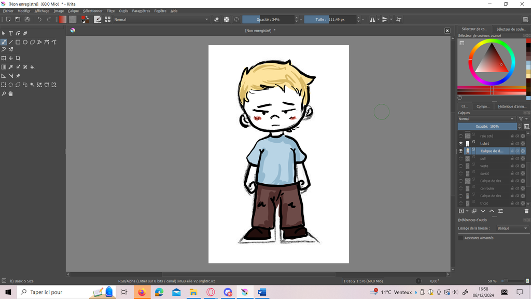531x299 pixels.
Task: Select the Text tool
Action: coord(10,33)
